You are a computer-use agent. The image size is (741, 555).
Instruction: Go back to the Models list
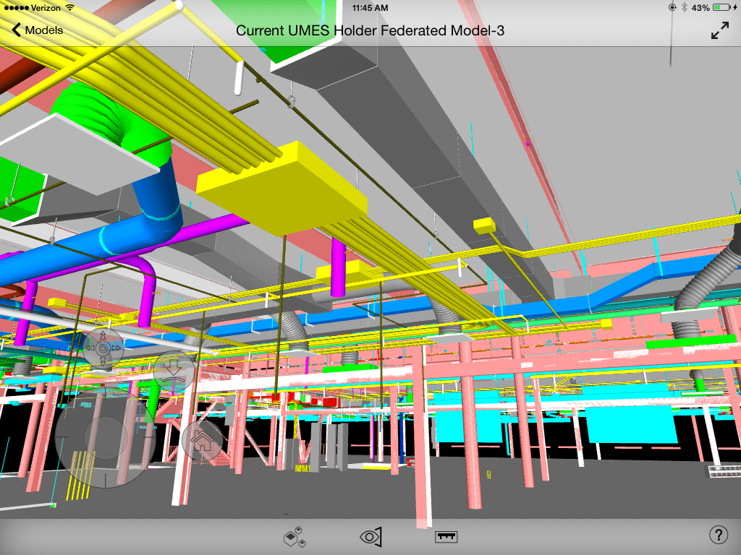[38, 30]
